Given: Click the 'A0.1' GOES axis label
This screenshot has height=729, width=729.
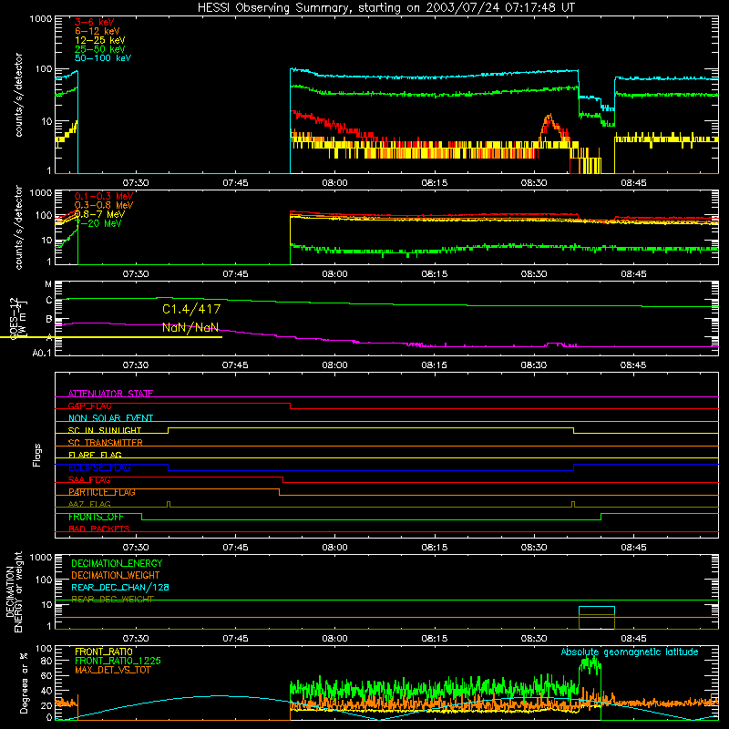Looking at the screenshot, I should (42, 354).
